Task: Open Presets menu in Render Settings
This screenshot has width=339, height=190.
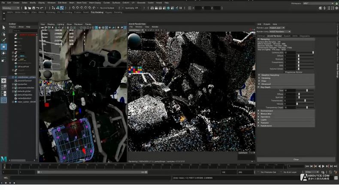Action: [266, 24]
